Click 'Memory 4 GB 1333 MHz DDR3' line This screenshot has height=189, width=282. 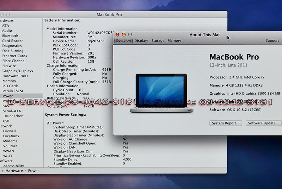[236, 85]
